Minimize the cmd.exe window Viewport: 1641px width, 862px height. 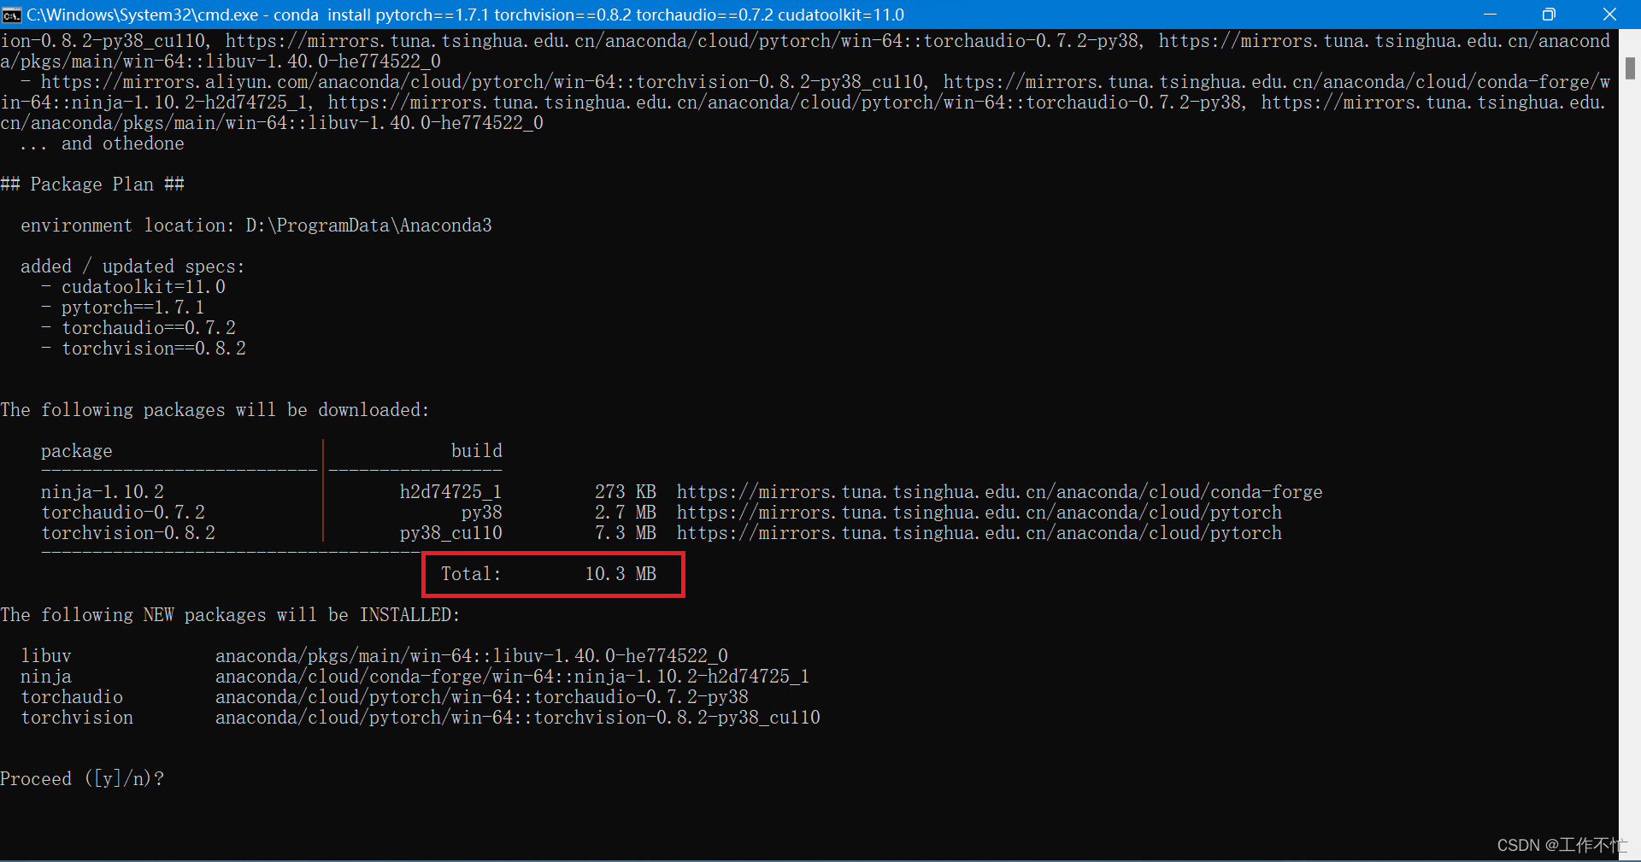point(1490,15)
